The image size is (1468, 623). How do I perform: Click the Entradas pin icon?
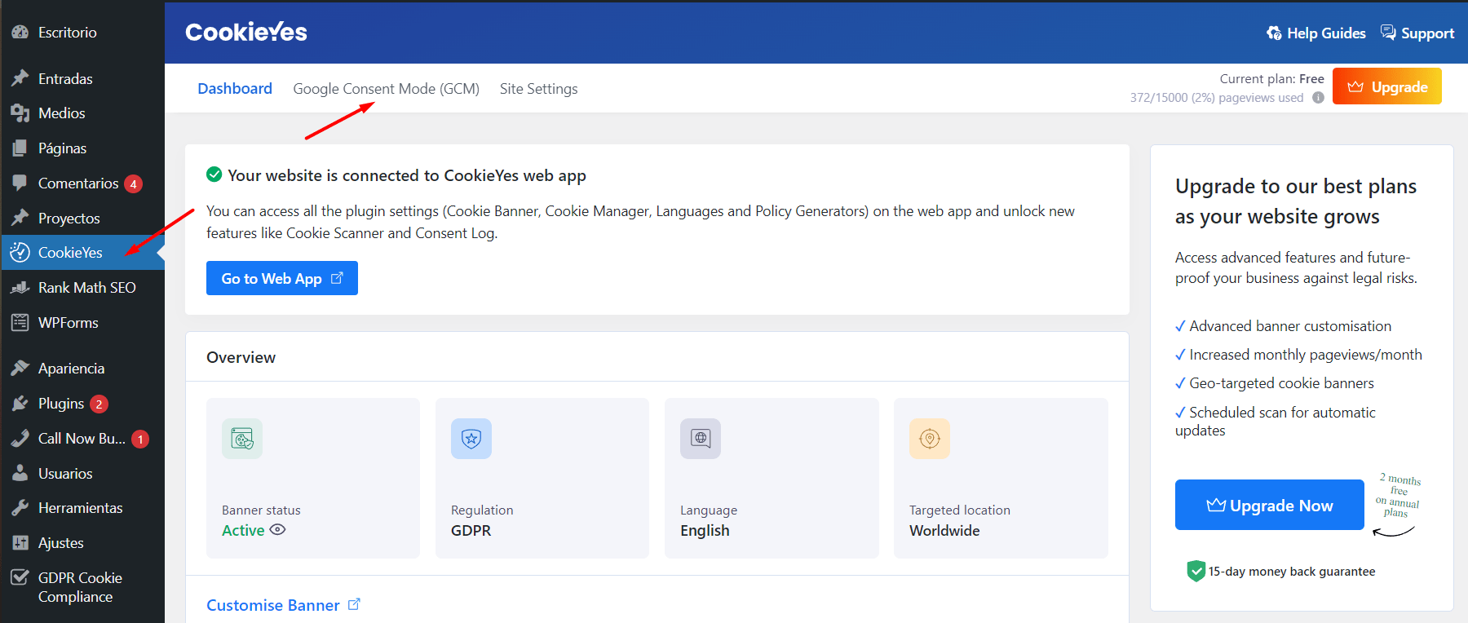(20, 78)
